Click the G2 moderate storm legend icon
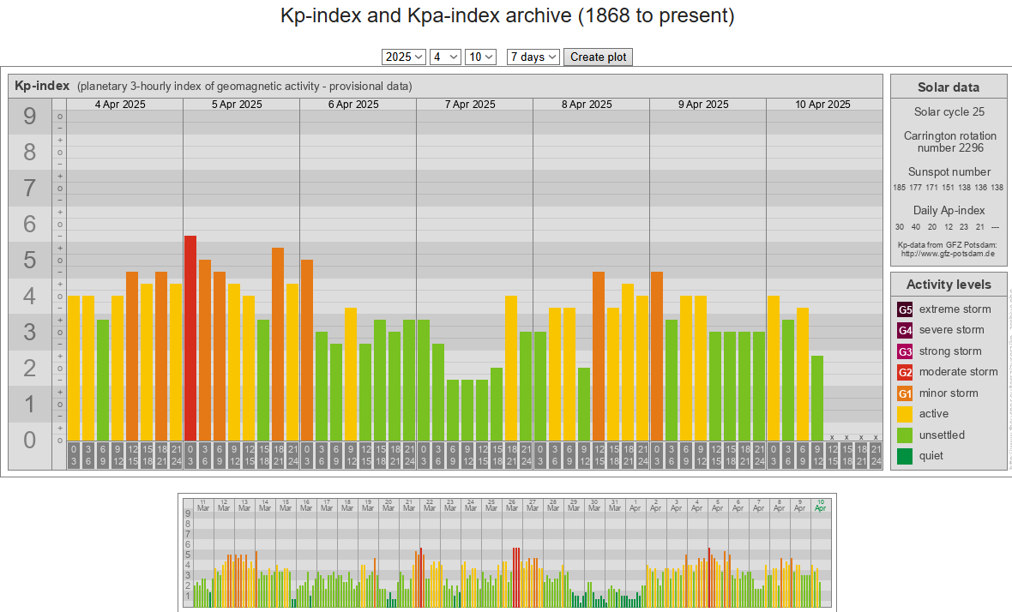Image resolution: width=1012 pixels, height=612 pixels. 905,372
